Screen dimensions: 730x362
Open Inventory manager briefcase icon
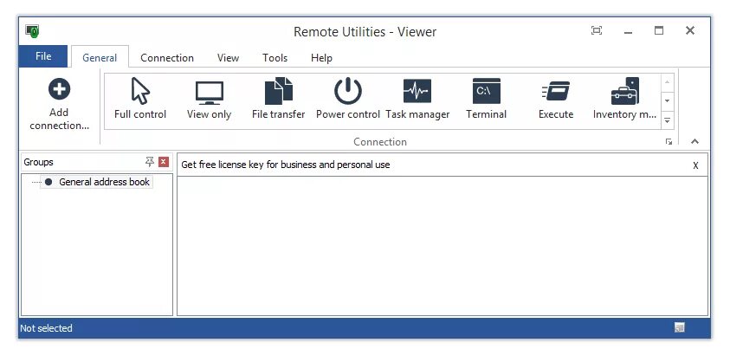click(x=624, y=91)
